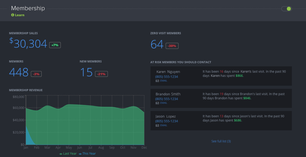Select Karen Nguyen's name
The width and height of the screenshot is (306, 157).
pyautogui.click(x=168, y=72)
